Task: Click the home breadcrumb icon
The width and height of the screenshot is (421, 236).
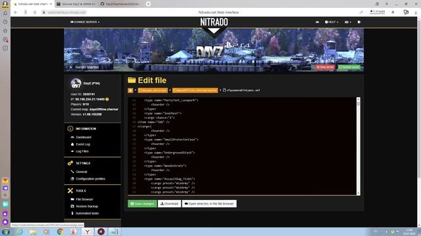Action: pos(130,90)
